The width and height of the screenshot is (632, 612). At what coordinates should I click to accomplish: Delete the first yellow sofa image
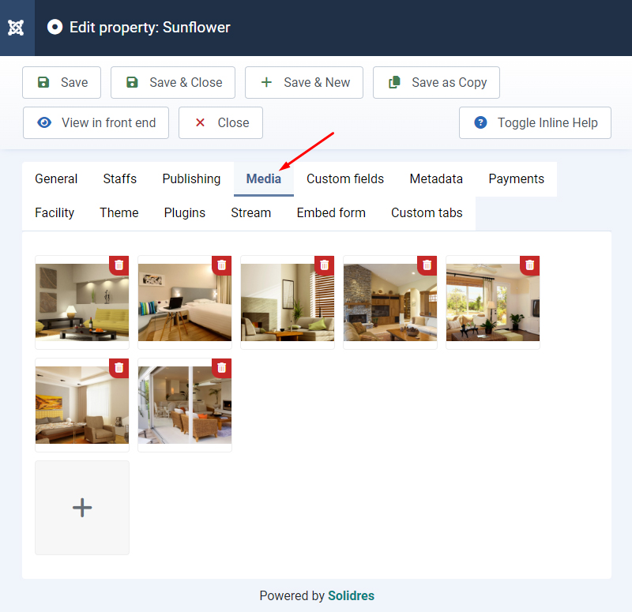pos(119,265)
